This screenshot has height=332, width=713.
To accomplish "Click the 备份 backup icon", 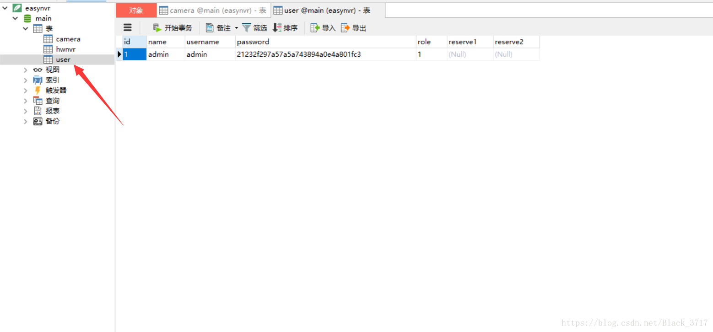I will point(38,121).
